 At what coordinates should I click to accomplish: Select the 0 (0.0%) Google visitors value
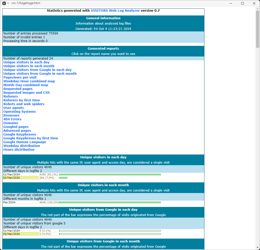pyautogui.click(x=45, y=234)
